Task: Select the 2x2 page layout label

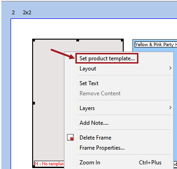Action: click(x=27, y=12)
